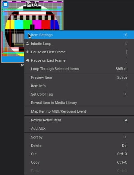The height and width of the screenshot is (175, 134).
Task: Toggle the blue selection checkbox on thumbnail
Action: 5,5
